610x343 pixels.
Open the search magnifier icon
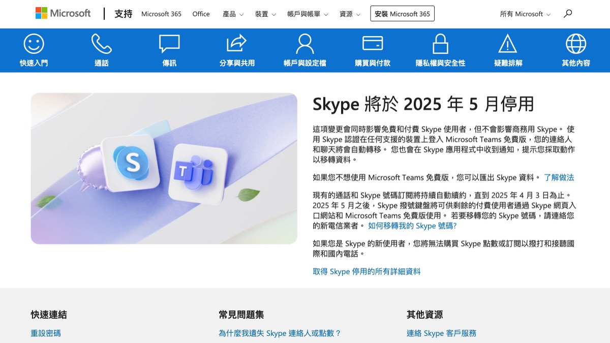click(x=568, y=14)
